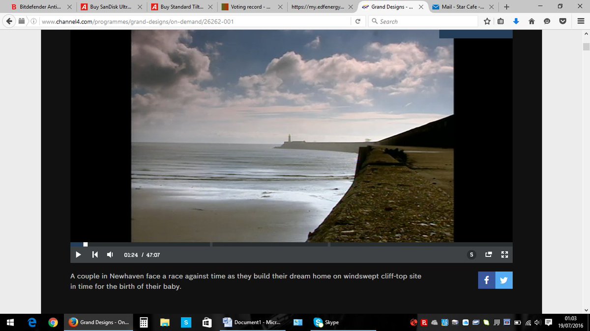
Task: Open a new browser tab
Action: [x=506, y=7]
